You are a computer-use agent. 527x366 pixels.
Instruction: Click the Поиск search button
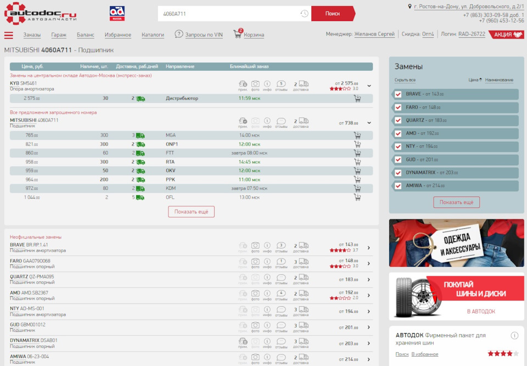[333, 13]
